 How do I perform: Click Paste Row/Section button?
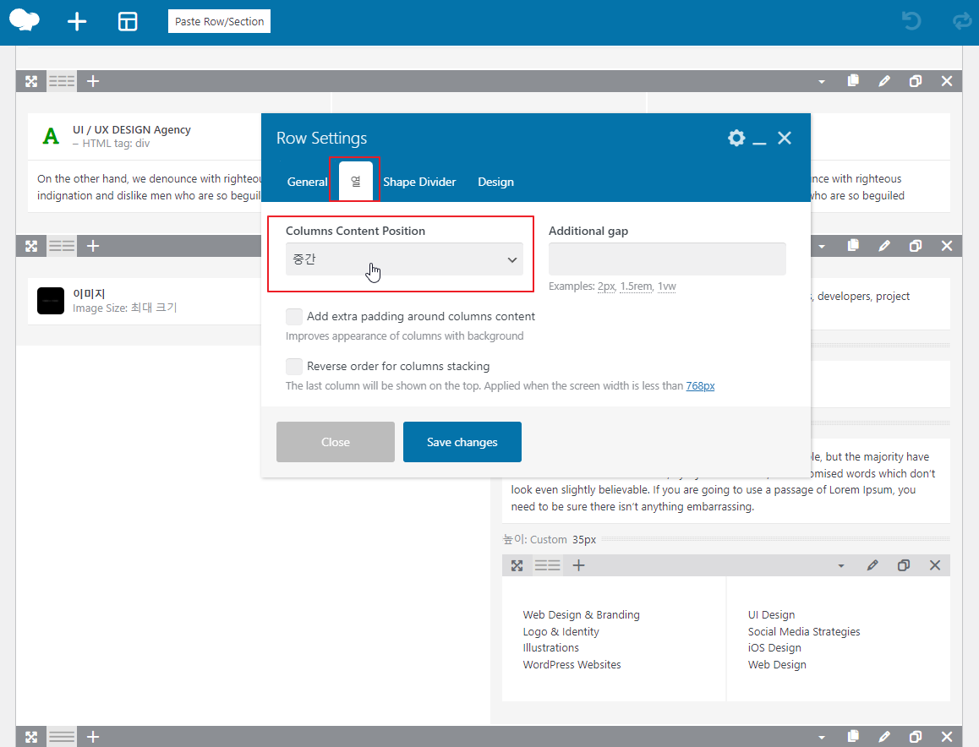[219, 21]
